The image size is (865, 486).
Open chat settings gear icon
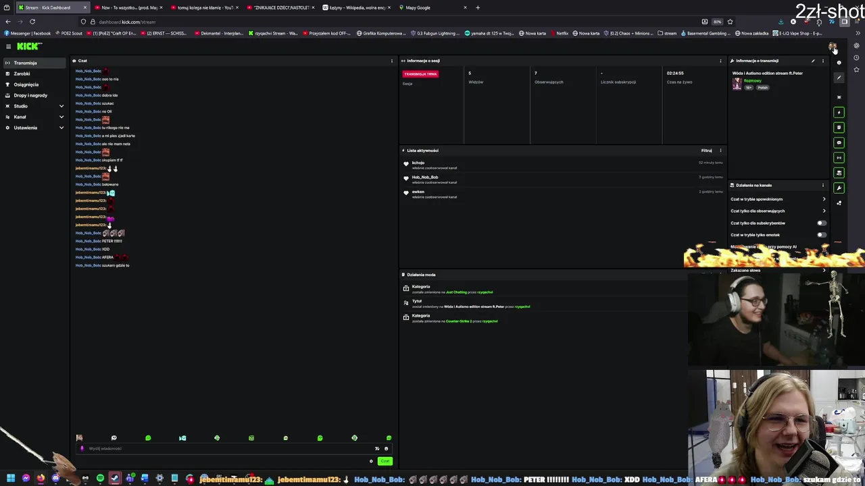371,461
